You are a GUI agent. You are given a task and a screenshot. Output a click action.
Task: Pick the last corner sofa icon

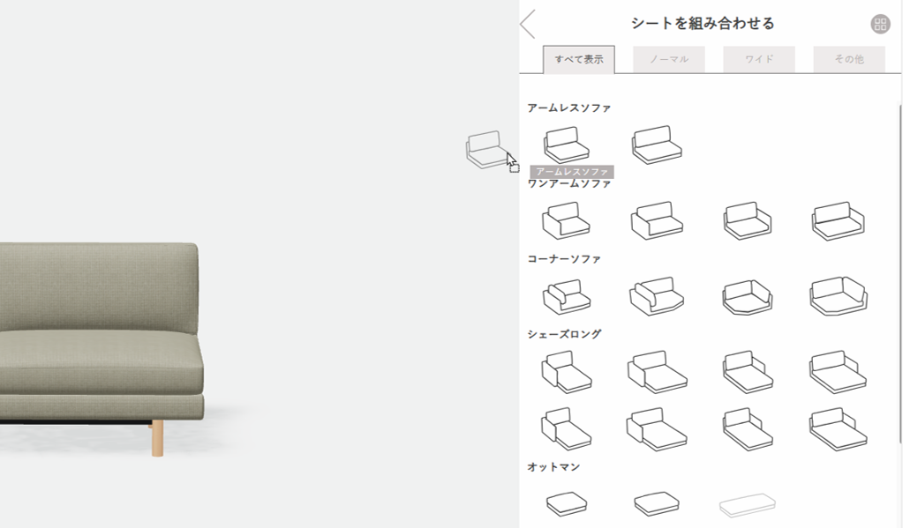point(839,296)
